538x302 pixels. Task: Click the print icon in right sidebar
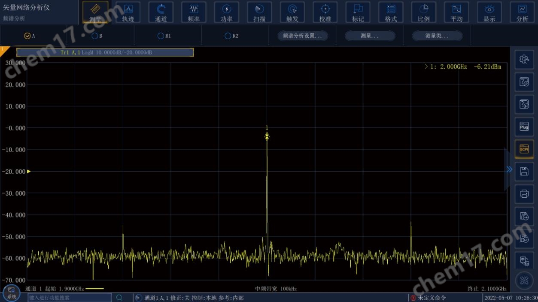524,193
